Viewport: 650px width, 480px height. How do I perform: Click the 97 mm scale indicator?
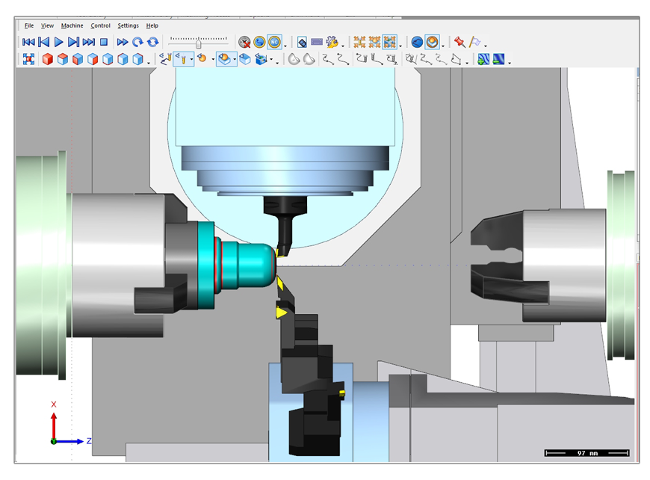[x=588, y=452]
